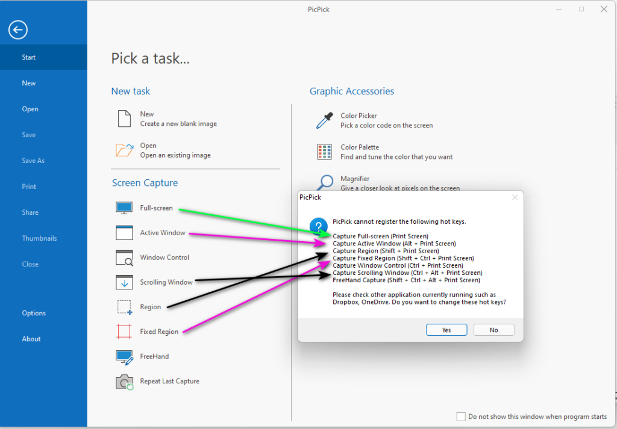Click the Window Control label
Viewport: 617px width, 429px height.
pyautogui.click(x=164, y=258)
